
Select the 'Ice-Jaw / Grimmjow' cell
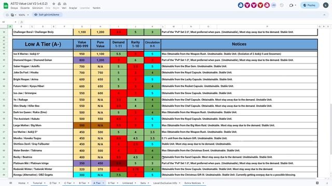click(x=43, y=93)
